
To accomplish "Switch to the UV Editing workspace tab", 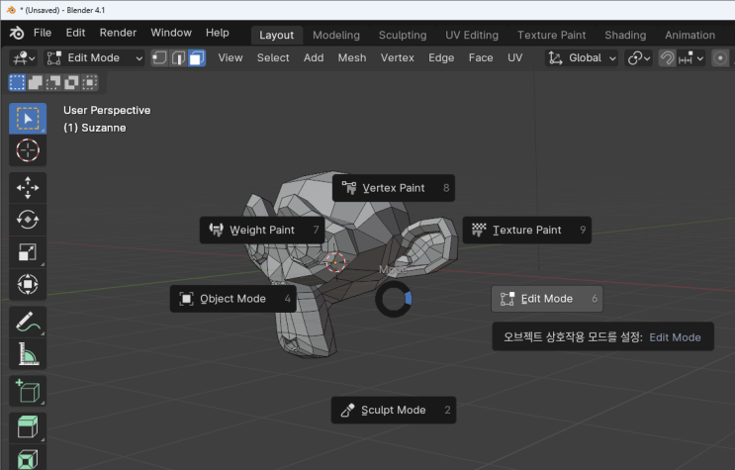I will (472, 36).
